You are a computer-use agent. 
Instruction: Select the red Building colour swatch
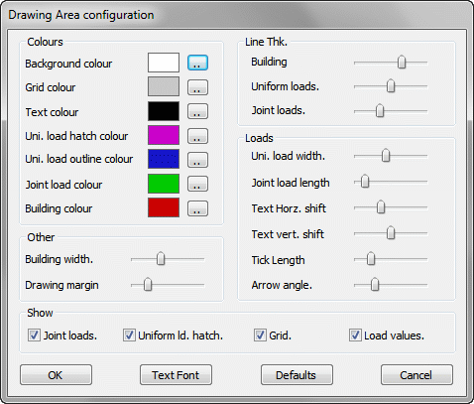tap(164, 207)
